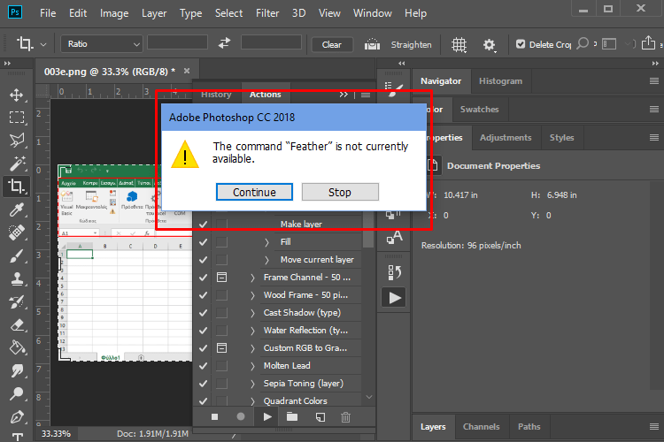This screenshot has height=442, width=664.
Task: Create a new action
Action: click(320, 417)
